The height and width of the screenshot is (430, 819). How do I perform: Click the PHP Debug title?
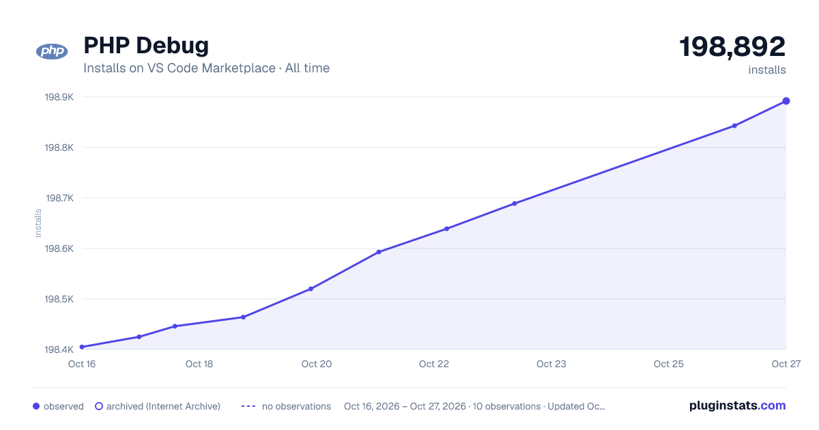[146, 46]
